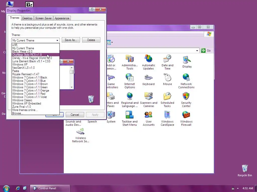
Task: Open Show Desktop quick launch icon
Action: pos(25,188)
